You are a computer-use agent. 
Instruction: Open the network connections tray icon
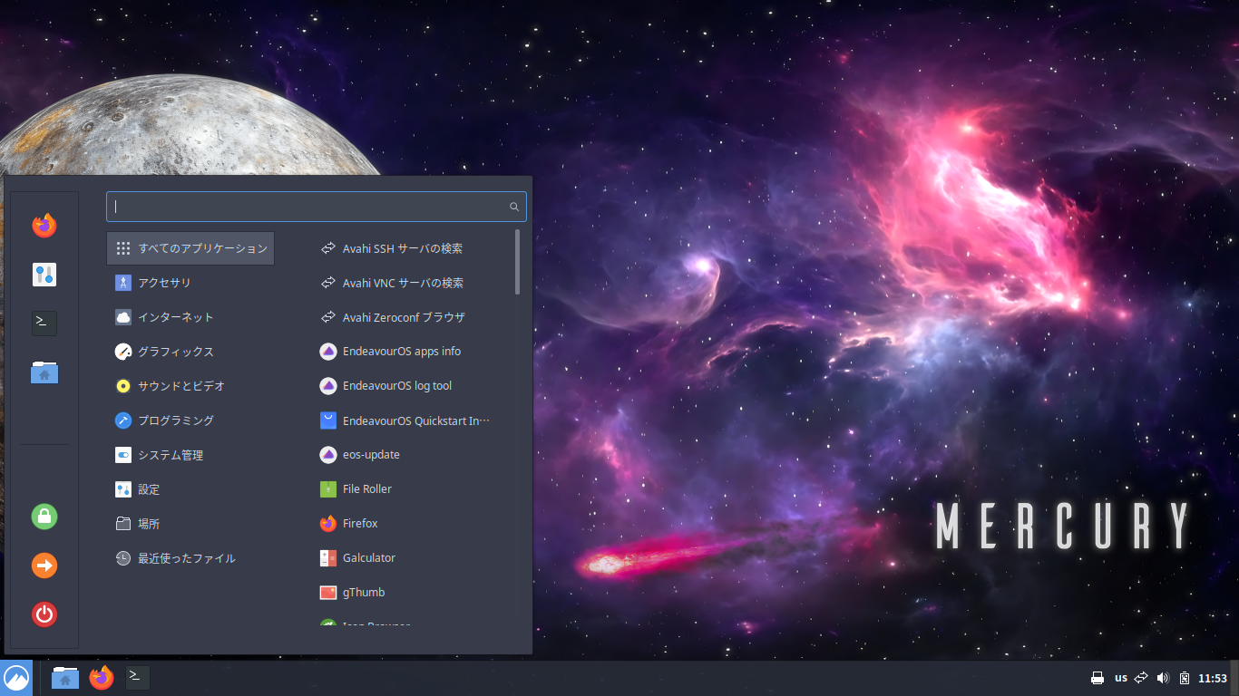pyautogui.click(x=1142, y=678)
